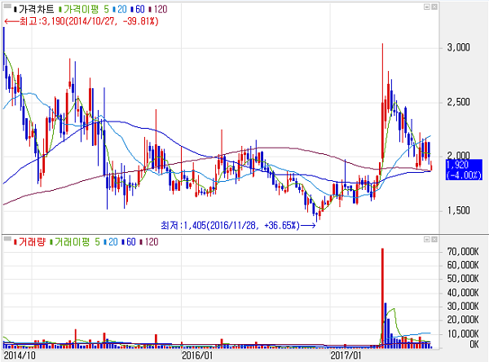The image size is (489, 362).
Task: Click the 60,000K volume axis label
Action: [463, 265]
